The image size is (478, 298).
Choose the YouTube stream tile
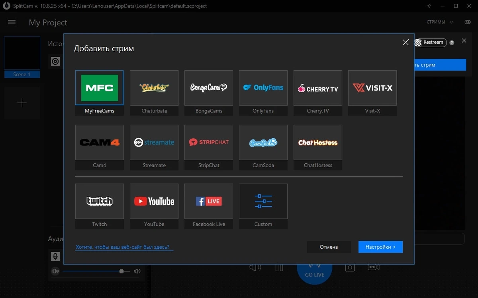[154, 206]
